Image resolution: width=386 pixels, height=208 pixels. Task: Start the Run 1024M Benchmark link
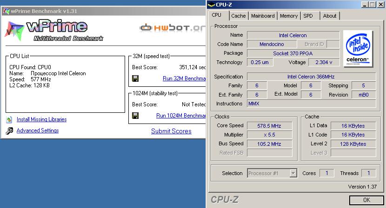coord(181,115)
